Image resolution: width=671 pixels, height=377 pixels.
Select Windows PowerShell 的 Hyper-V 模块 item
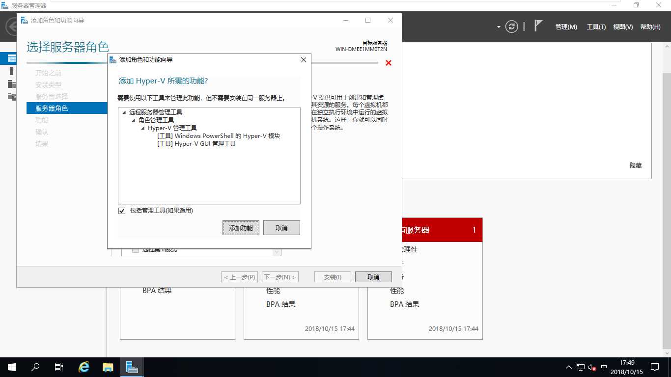219,136
